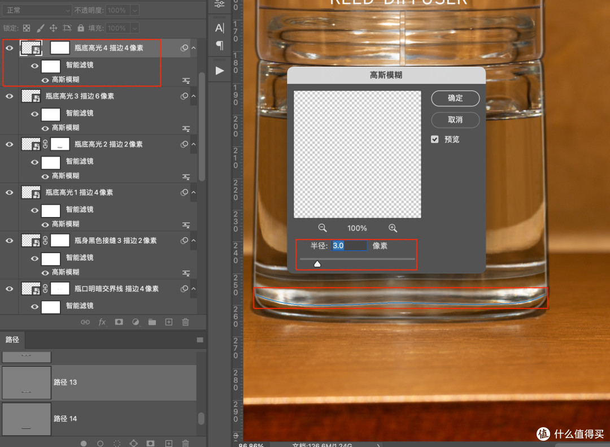Toggle 高斯模糊 filter eye under 瓶底高光 4

pyautogui.click(x=45, y=80)
